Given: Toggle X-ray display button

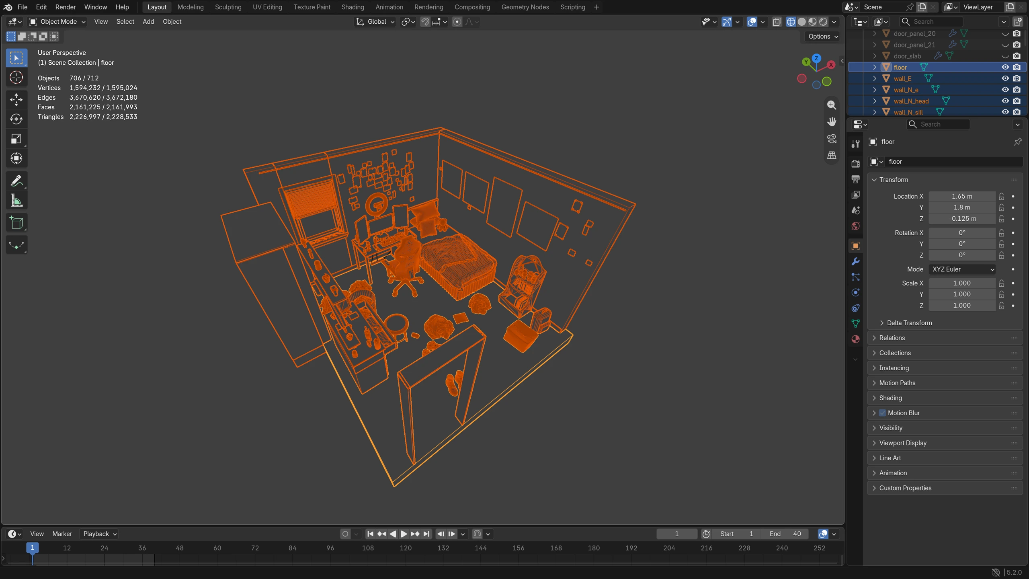Looking at the screenshot, I should coord(777,22).
